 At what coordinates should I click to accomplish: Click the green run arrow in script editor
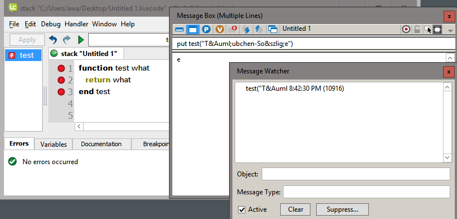pyautogui.click(x=81, y=40)
